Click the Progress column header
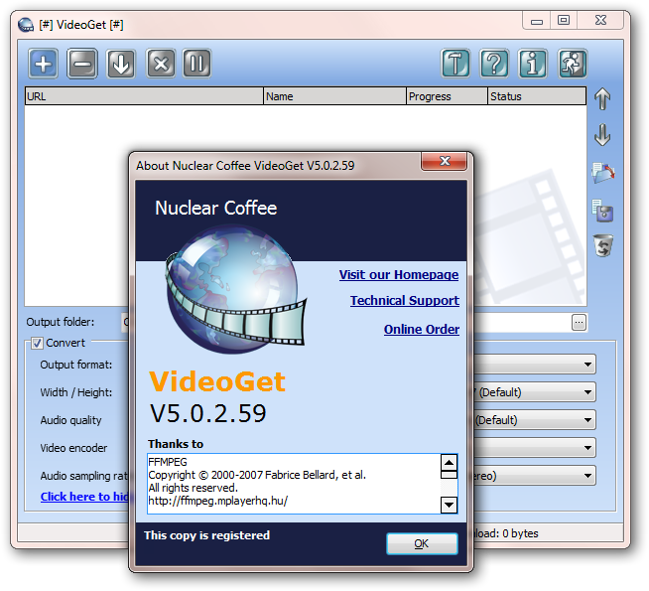The image size is (649, 591). tap(447, 96)
